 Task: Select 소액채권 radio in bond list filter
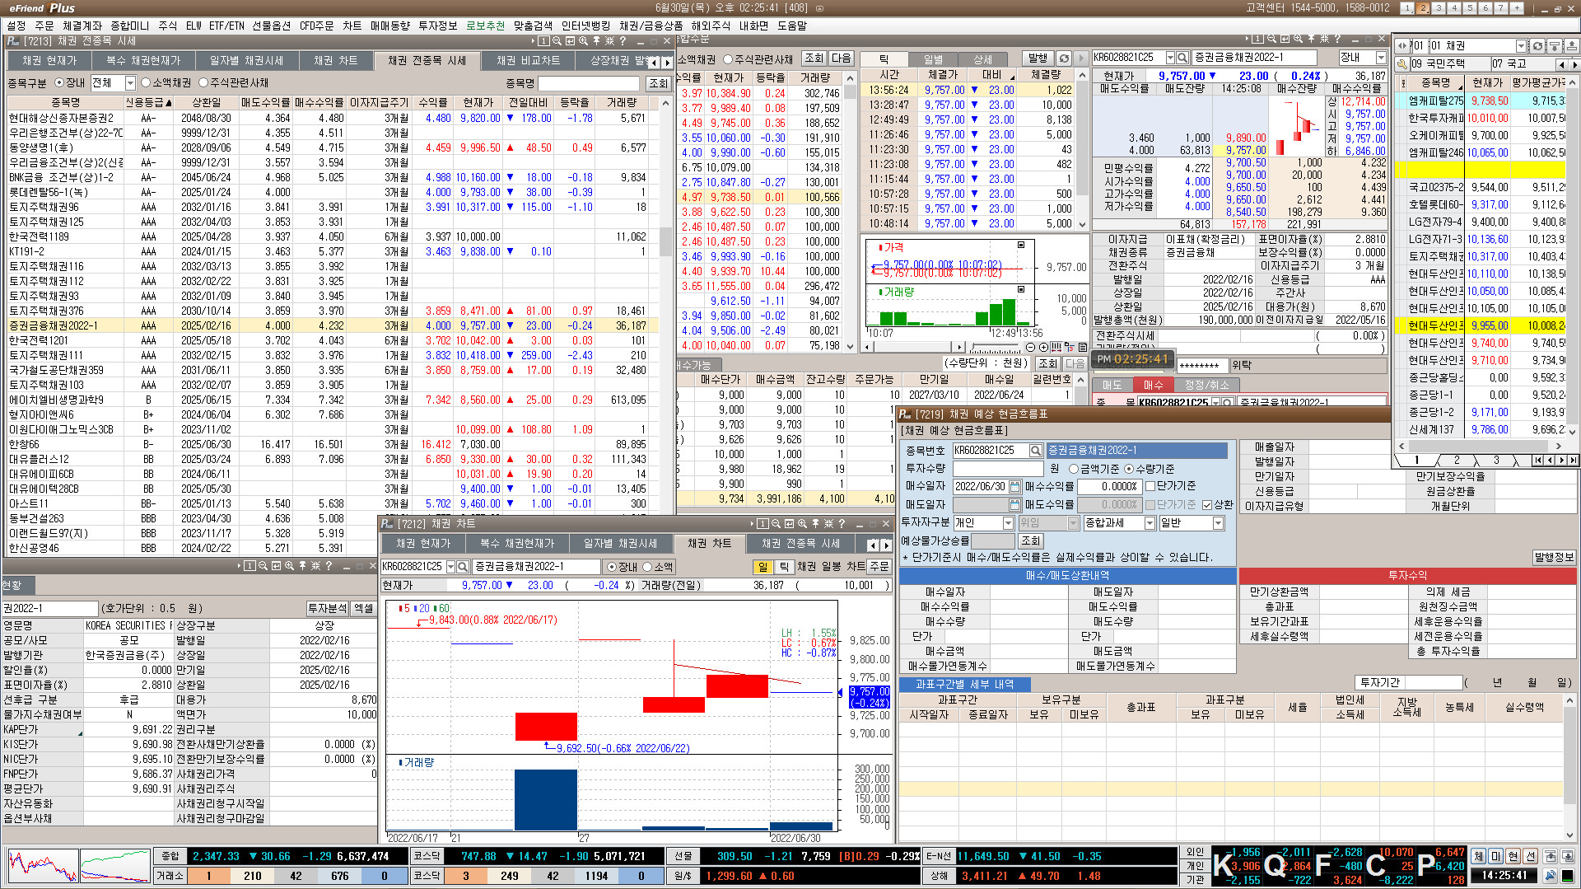146,83
